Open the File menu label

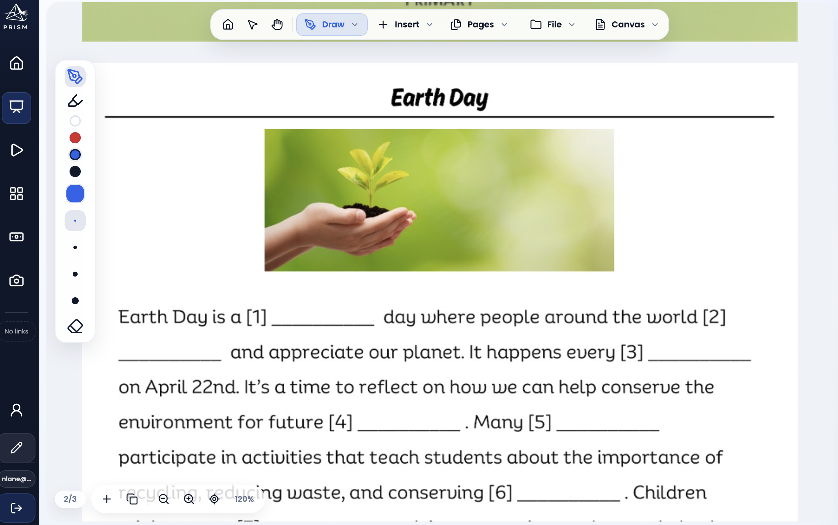point(554,25)
